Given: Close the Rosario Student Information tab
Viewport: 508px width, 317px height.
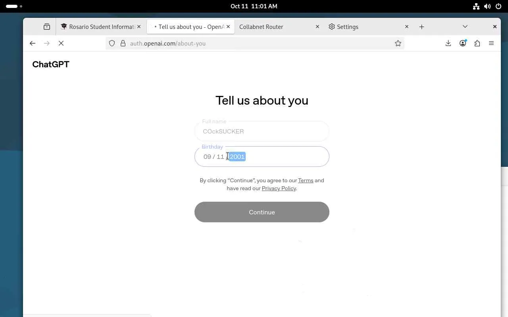Looking at the screenshot, I should click(139, 27).
